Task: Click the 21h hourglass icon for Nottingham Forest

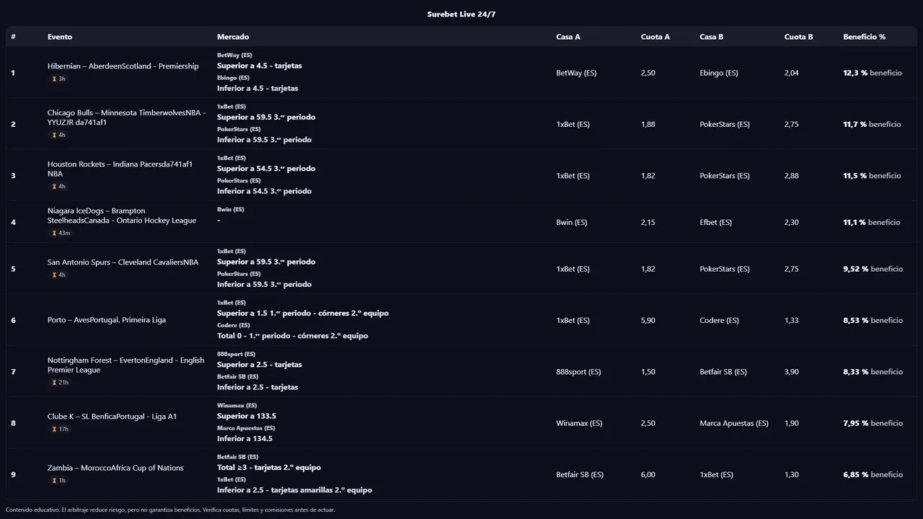Action: (54, 383)
